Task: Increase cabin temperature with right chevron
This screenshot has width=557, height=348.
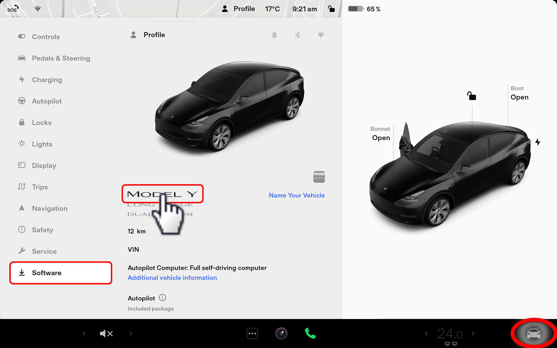Action: [x=473, y=333]
